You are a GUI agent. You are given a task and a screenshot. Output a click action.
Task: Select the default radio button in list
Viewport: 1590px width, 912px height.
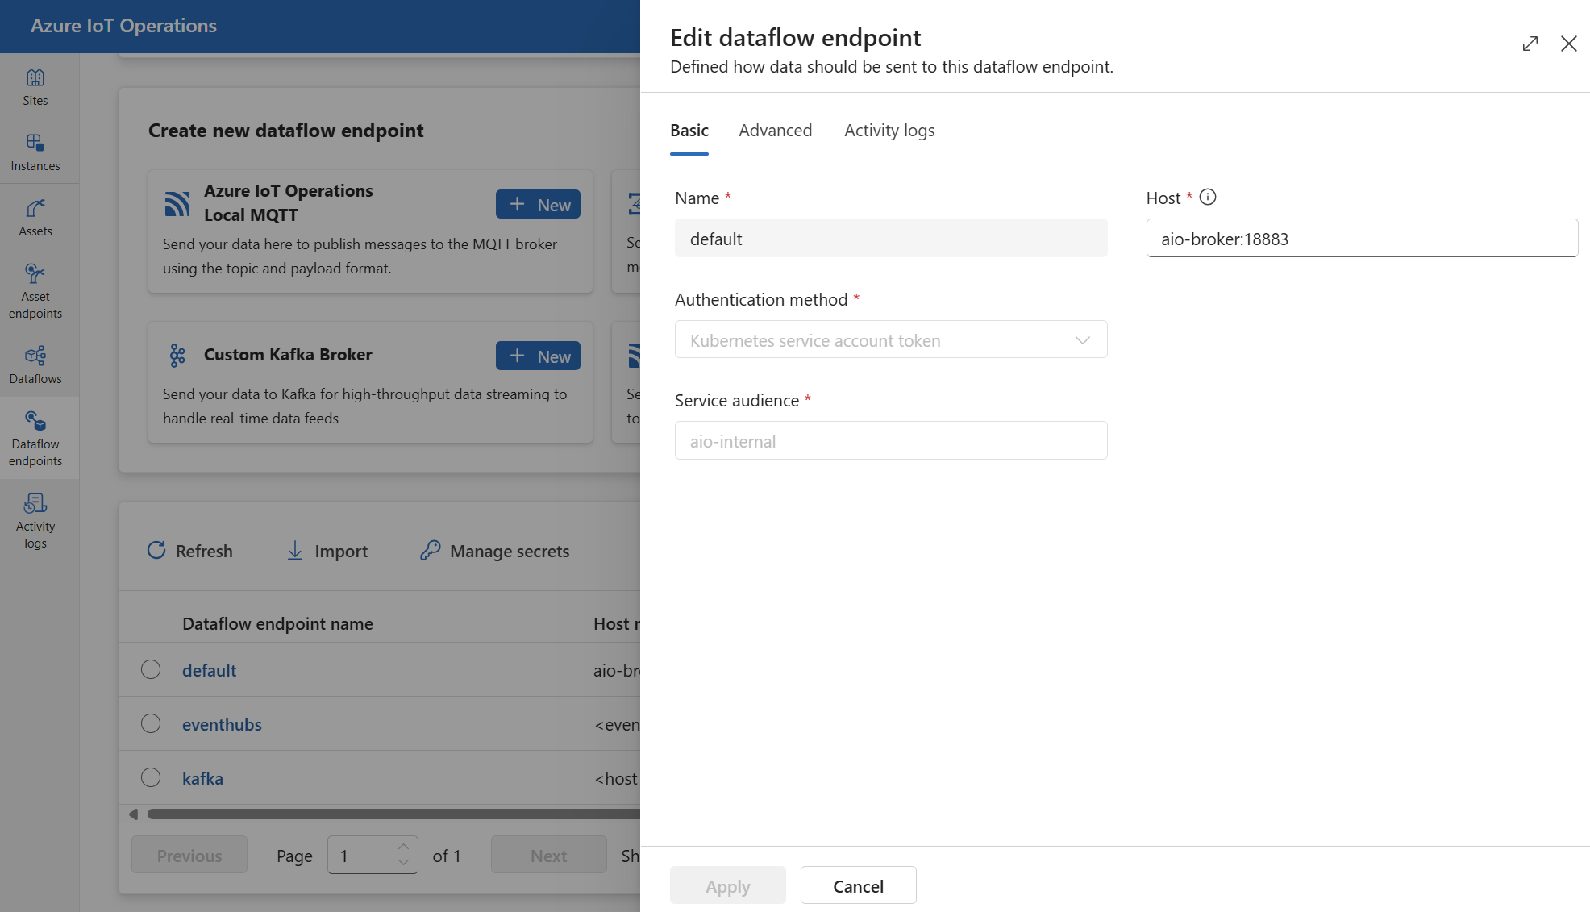tap(151, 669)
